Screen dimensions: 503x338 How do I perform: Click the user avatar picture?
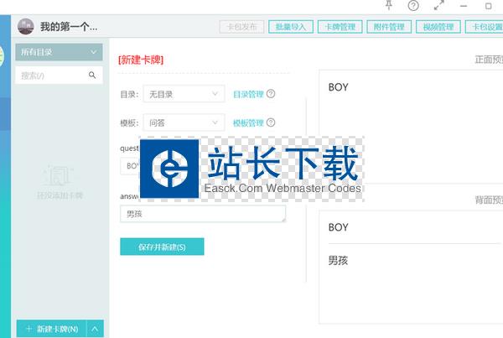(x=26, y=26)
